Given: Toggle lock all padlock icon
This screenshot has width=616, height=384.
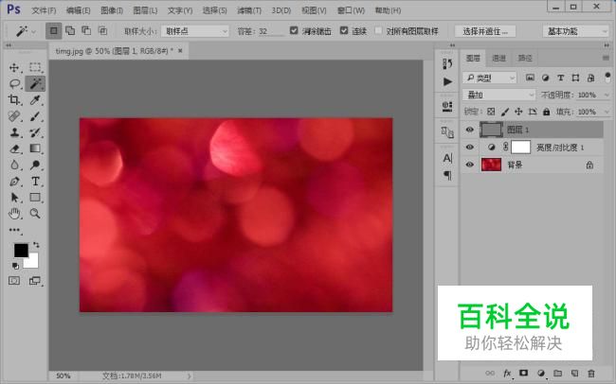Looking at the screenshot, I should pos(546,112).
